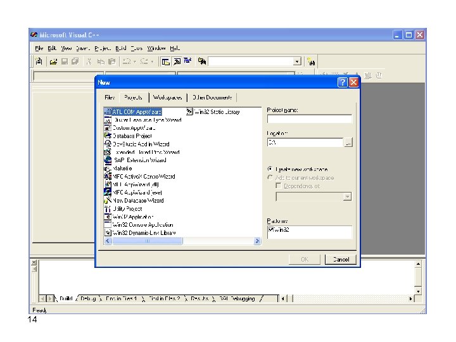Select the Win32 Static Library icon
Viewport: 456px width, 342px height.
tap(189, 111)
